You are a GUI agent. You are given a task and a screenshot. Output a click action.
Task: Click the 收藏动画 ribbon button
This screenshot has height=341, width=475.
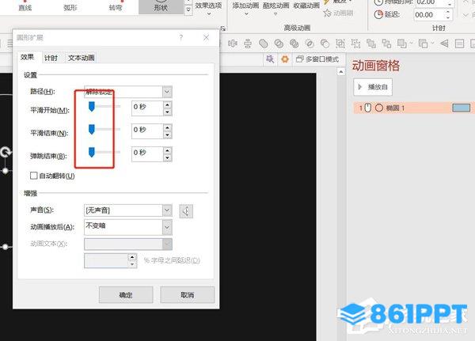306,6
